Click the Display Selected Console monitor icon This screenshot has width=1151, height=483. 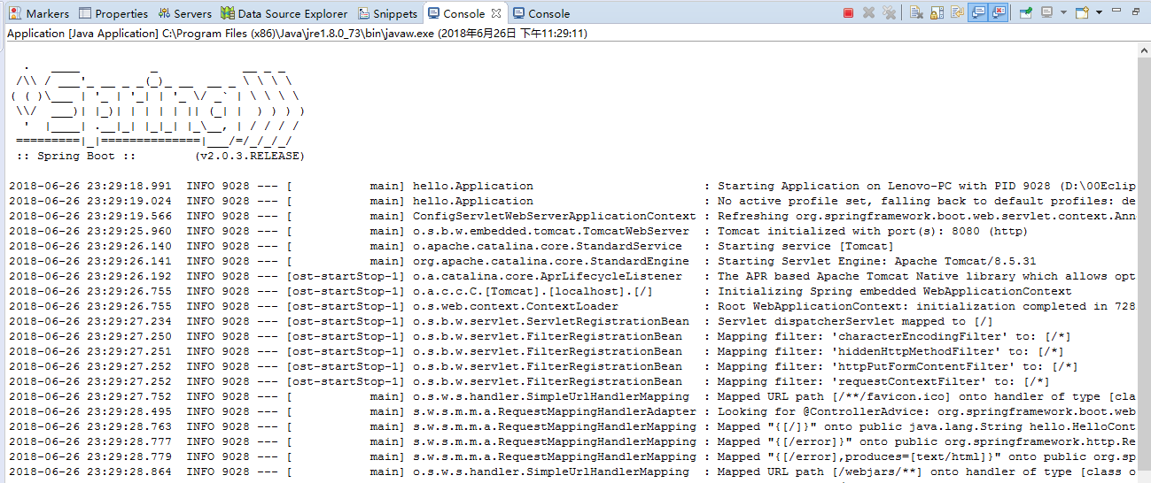coord(1046,12)
